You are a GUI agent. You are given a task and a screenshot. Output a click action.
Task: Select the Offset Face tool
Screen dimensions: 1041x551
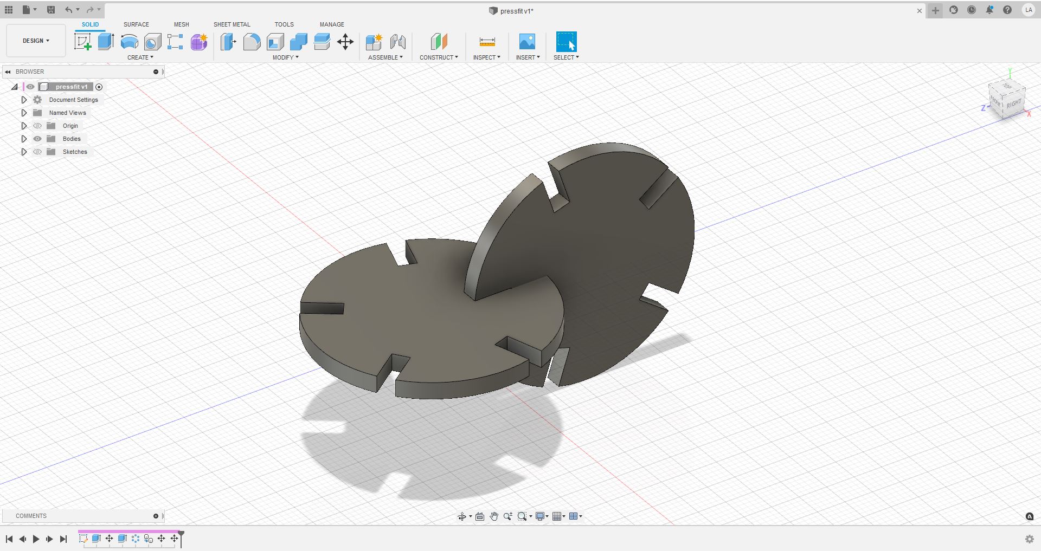coord(322,42)
